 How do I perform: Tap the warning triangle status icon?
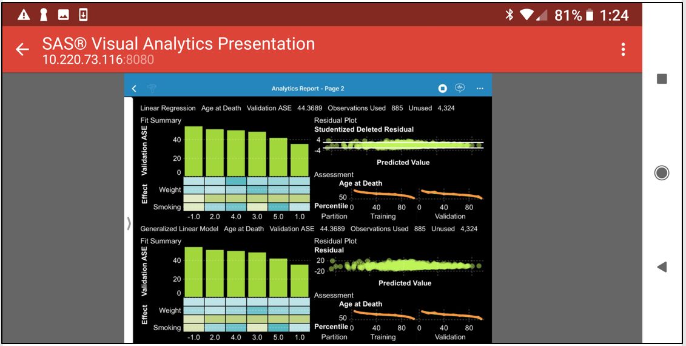24,15
